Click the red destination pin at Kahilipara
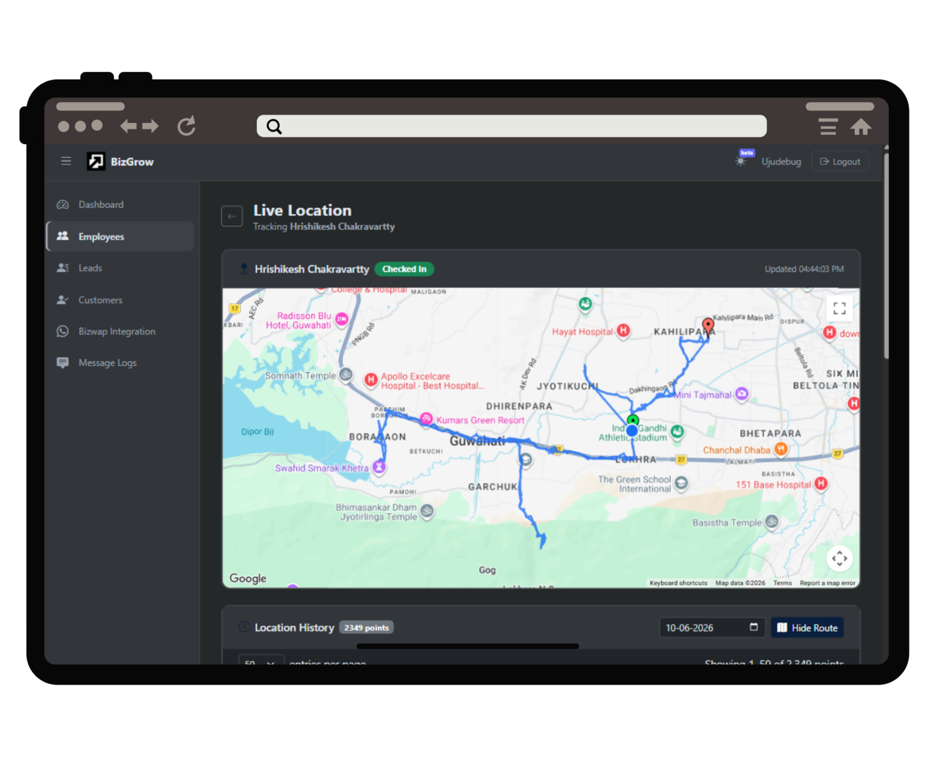This screenshot has height=780, width=931. point(708,327)
